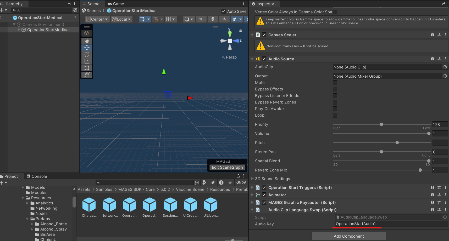Lock the Hierarchy panel

[x=69, y=4]
